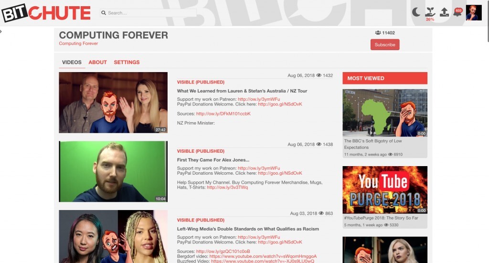489x263 pixels.
Task: Open the Australia / NZ Tour video thumbnail
Action: coord(113,102)
